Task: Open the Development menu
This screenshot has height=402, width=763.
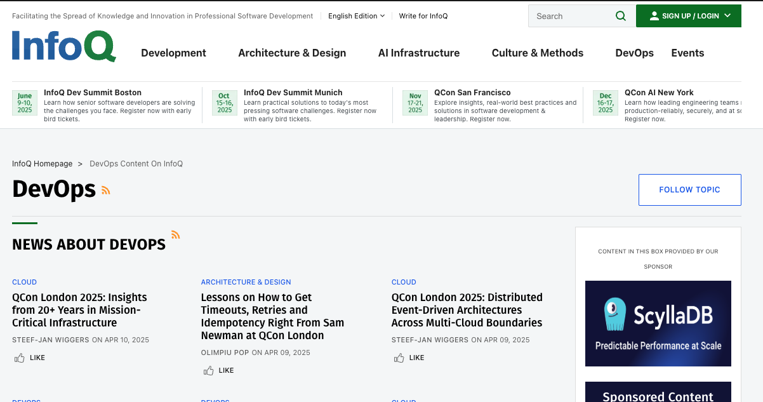Action: (173, 53)
